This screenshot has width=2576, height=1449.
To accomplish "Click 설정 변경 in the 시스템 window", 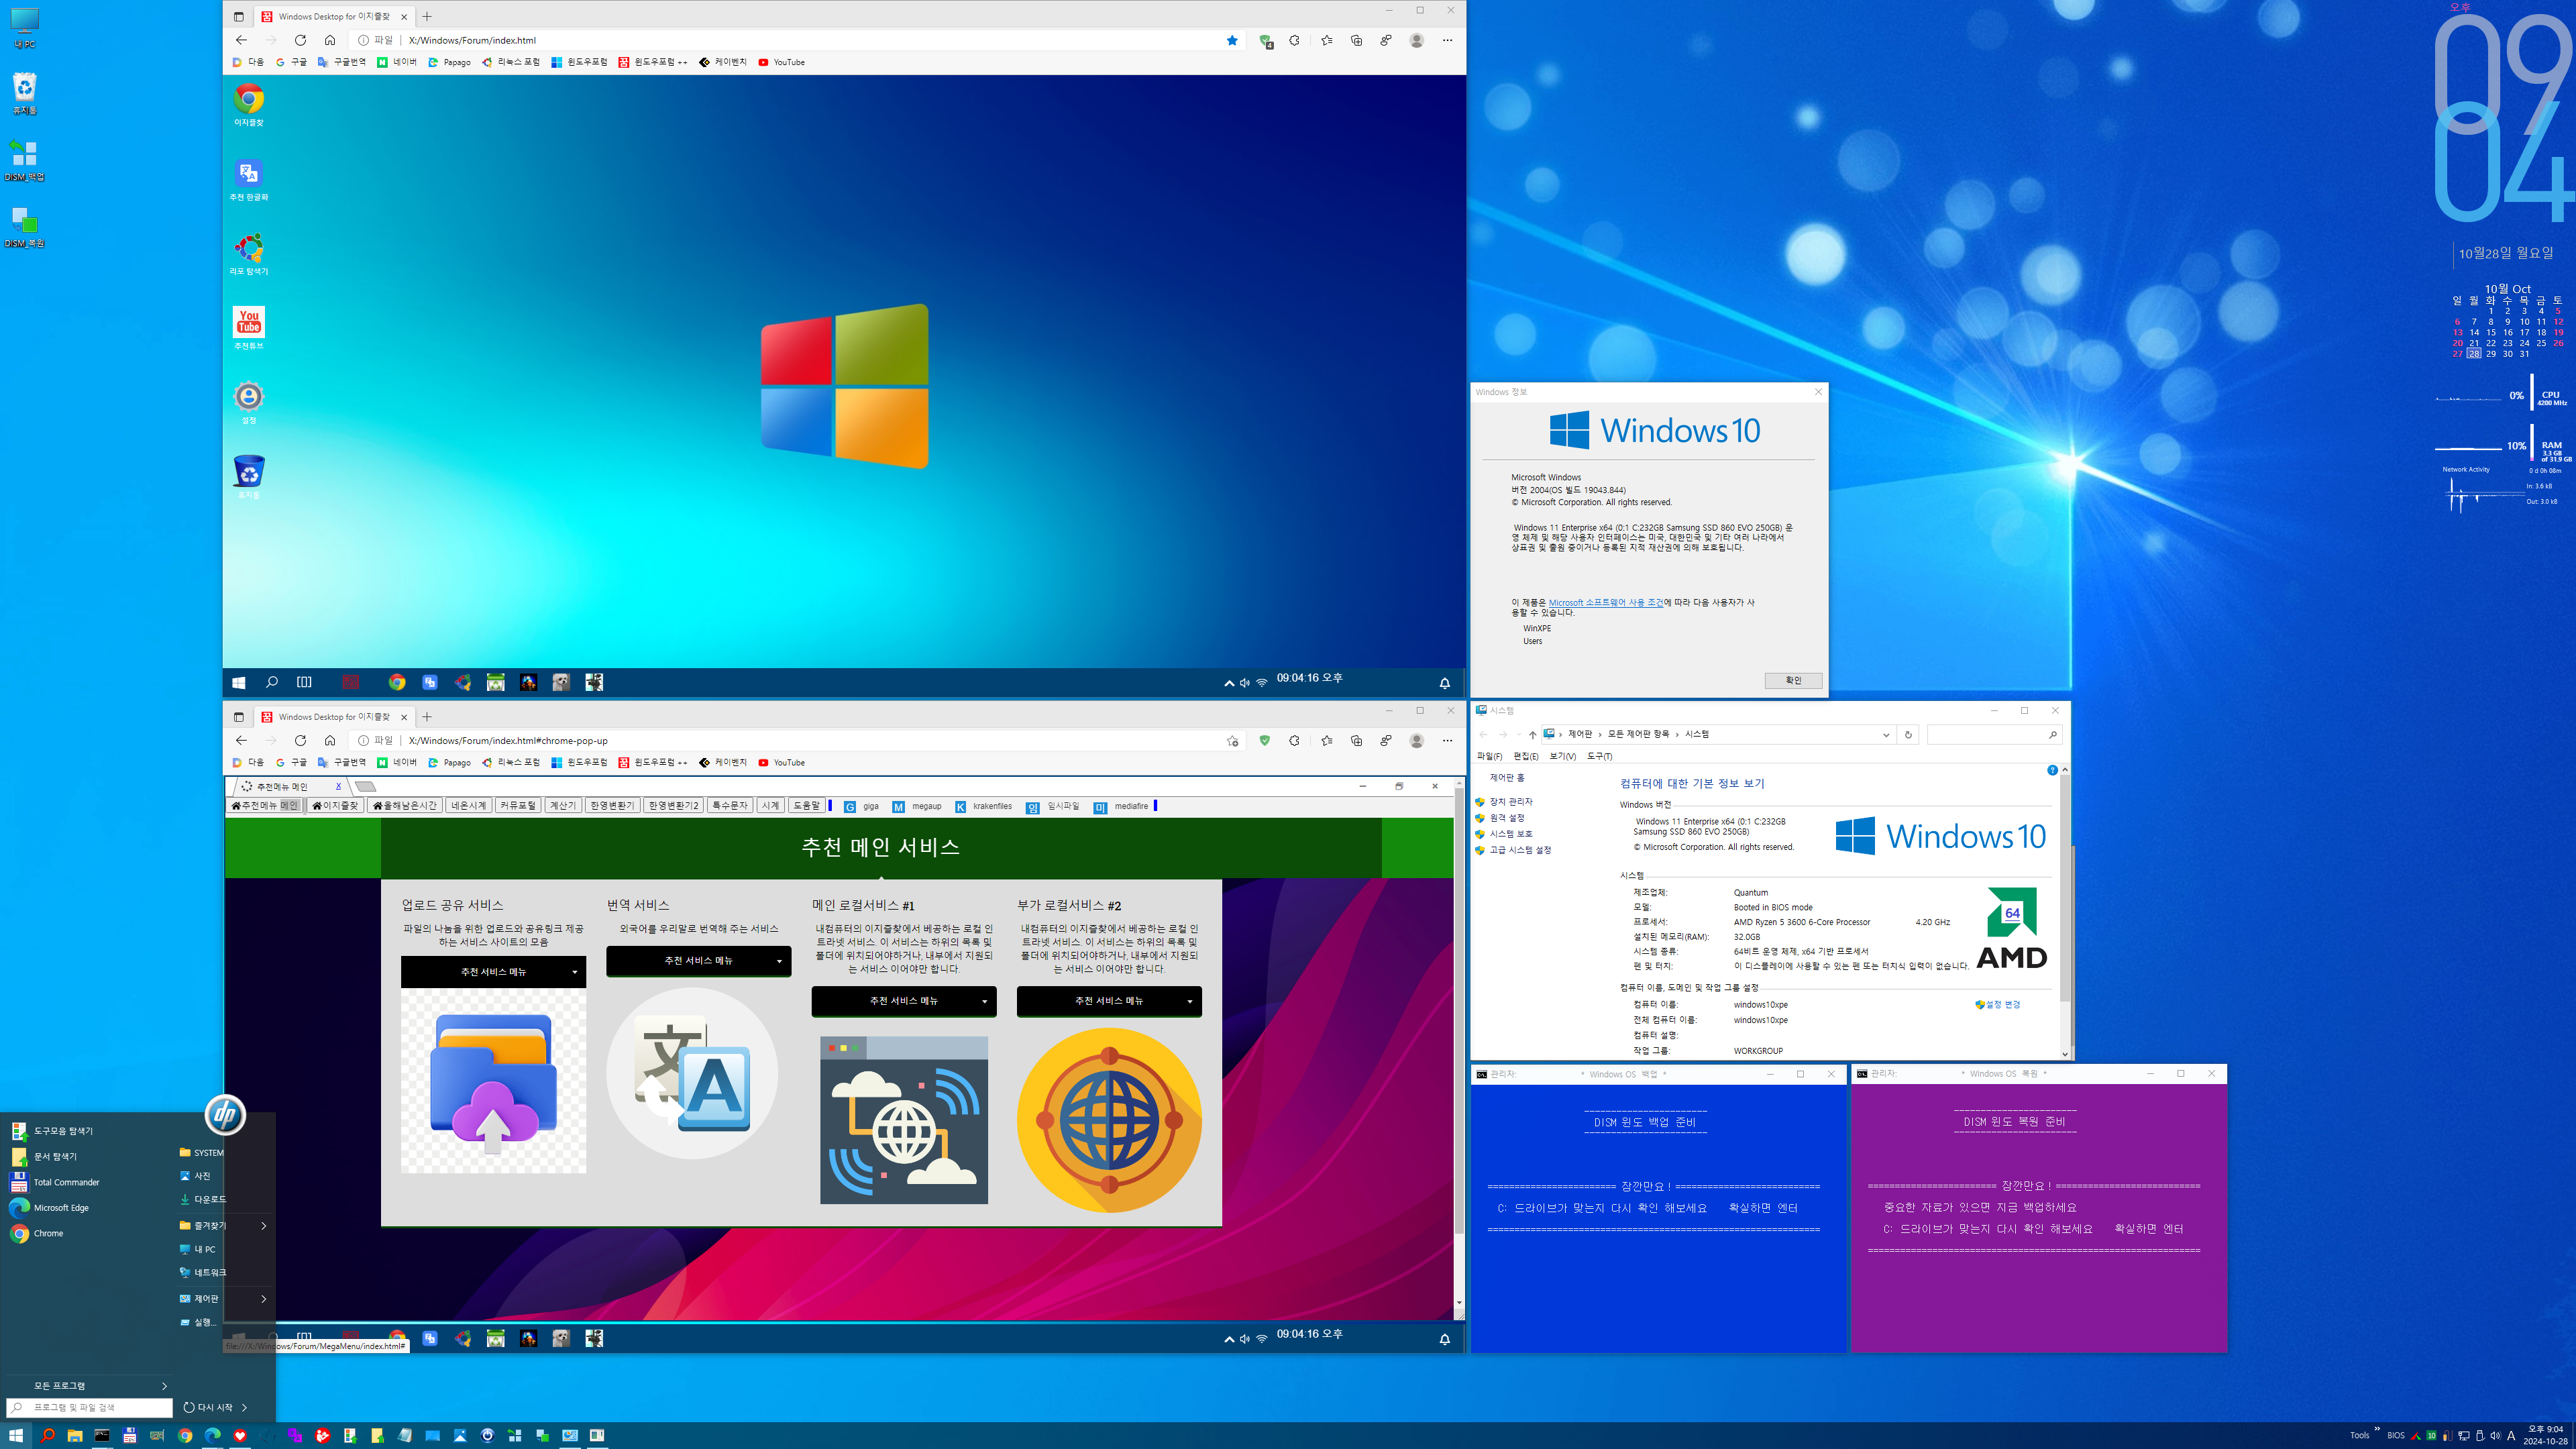I will pos(1998,1004).
